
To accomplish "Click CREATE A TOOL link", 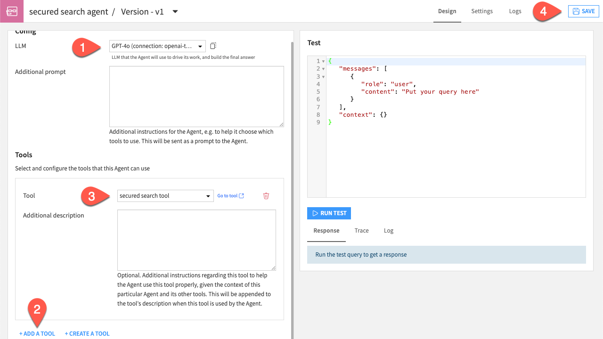I will tap(87, 333).
